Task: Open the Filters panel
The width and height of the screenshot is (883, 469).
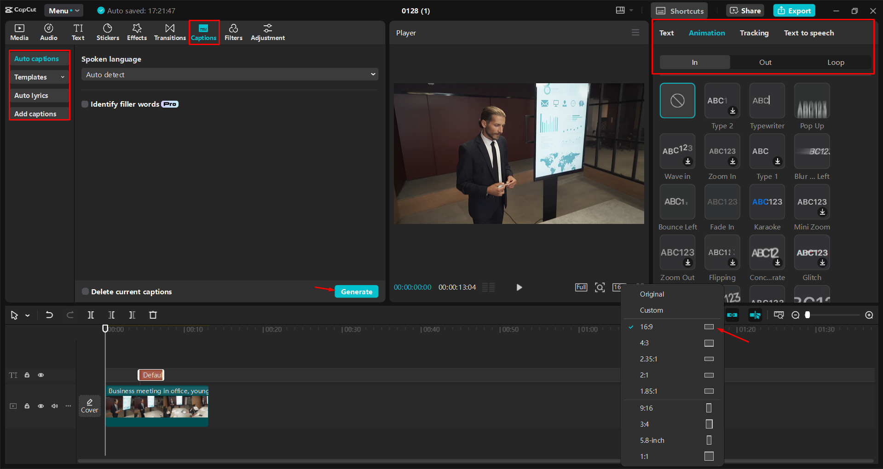Action: tap(233, 32)
